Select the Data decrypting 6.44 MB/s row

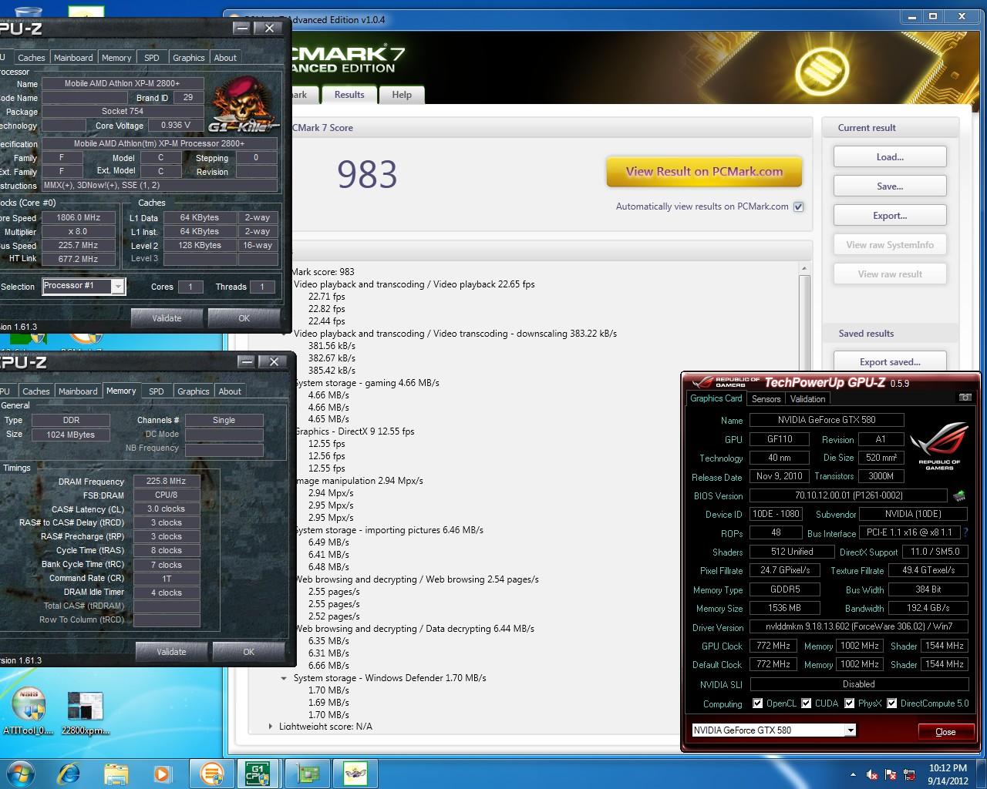click(414, 629)
